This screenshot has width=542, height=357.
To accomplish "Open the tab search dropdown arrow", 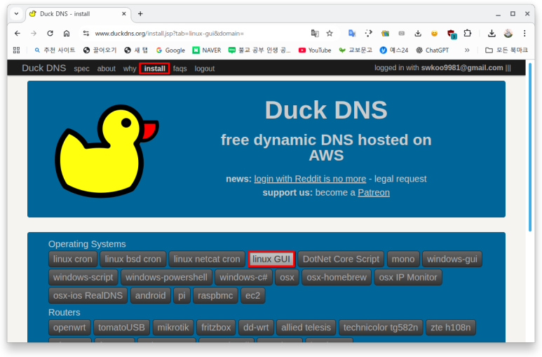I will tap(16, 14).
